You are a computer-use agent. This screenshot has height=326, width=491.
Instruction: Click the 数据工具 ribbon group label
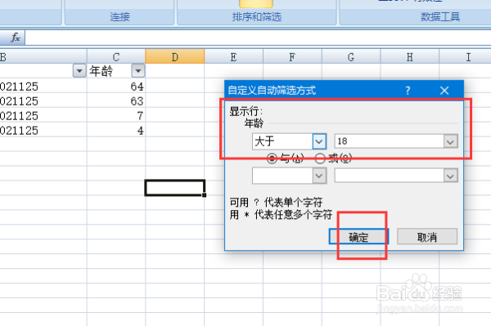440,16
